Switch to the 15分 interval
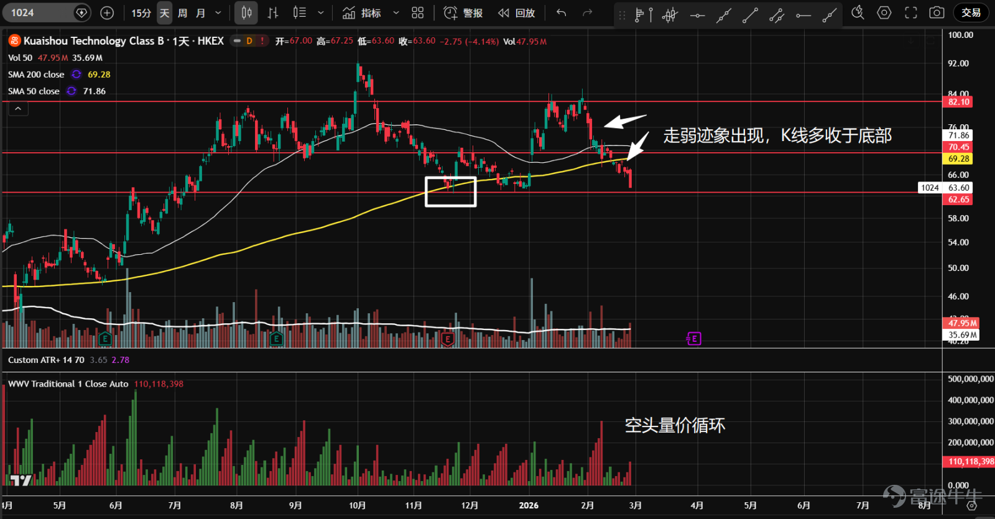This screenshot has width=995, height=519. pyautogui.click(x=141, y=12)
